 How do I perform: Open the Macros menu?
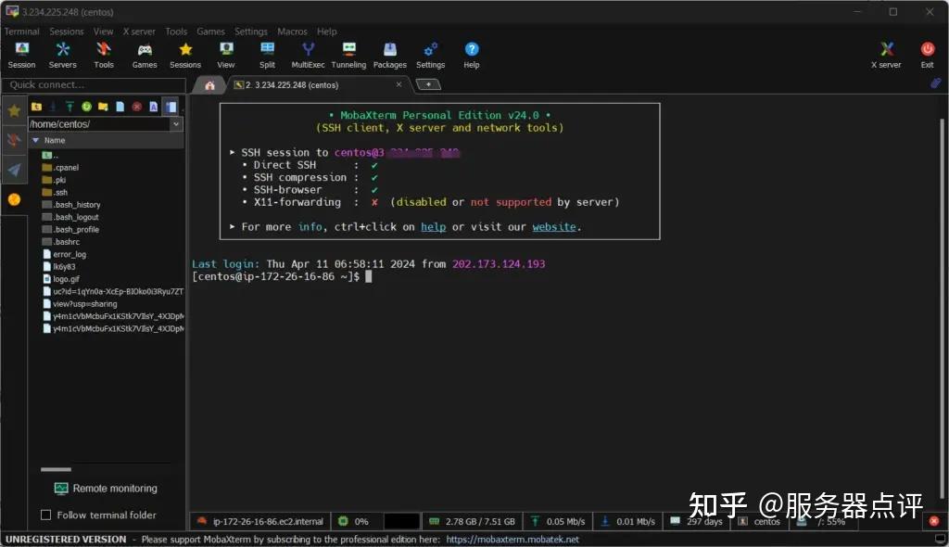click(x=292, y=32)
